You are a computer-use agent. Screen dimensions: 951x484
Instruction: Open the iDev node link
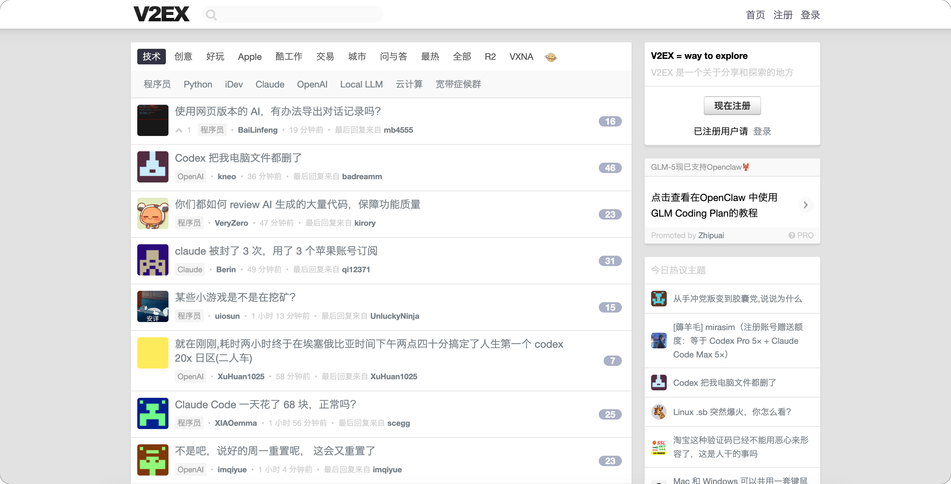[234, 85]
